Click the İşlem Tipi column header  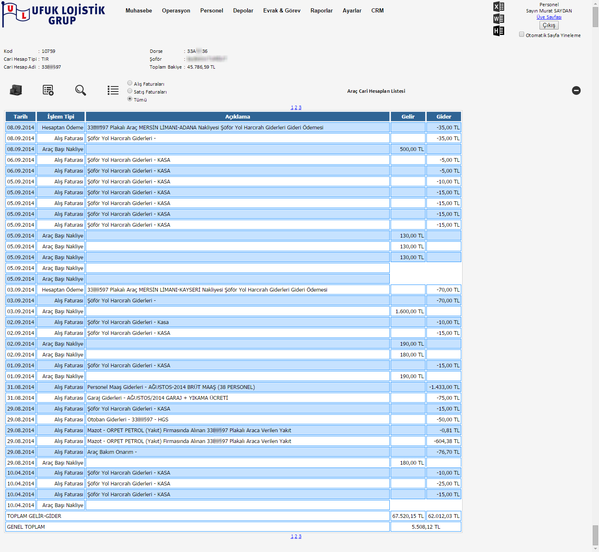tap(61, 116)
